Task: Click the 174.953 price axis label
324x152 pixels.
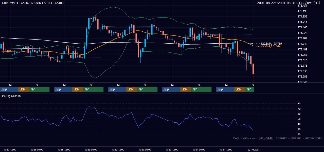Action: (302, 16)
